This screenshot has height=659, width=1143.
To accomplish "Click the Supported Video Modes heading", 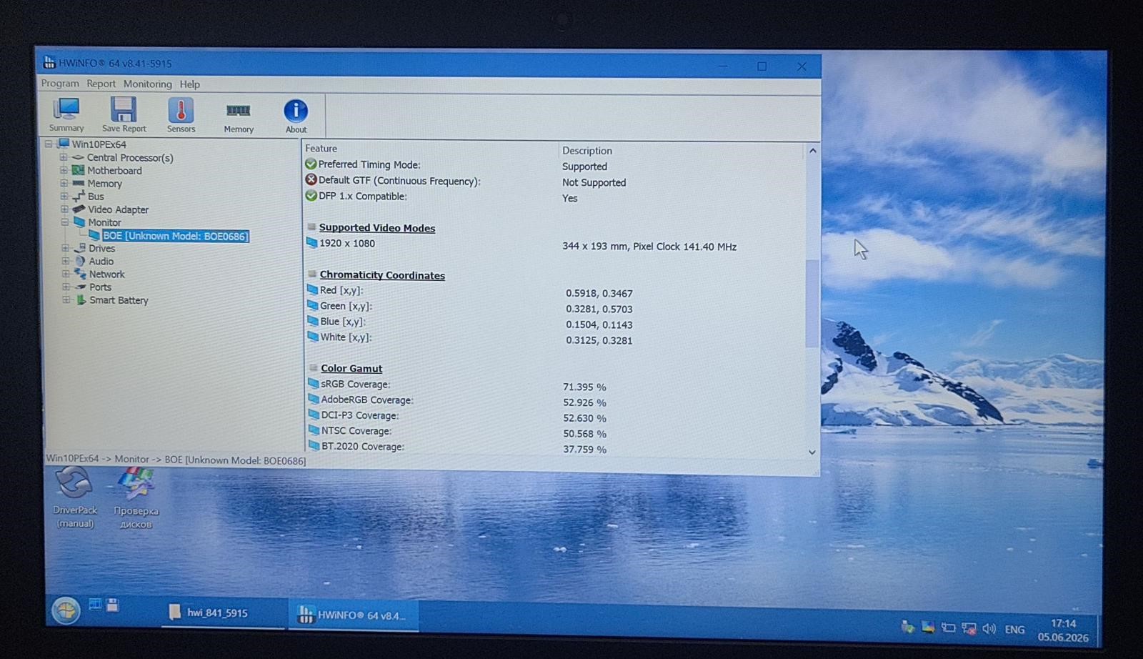I will (x=376, y=228).
